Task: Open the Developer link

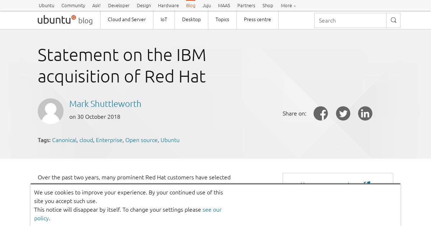Action: (119, 5)
